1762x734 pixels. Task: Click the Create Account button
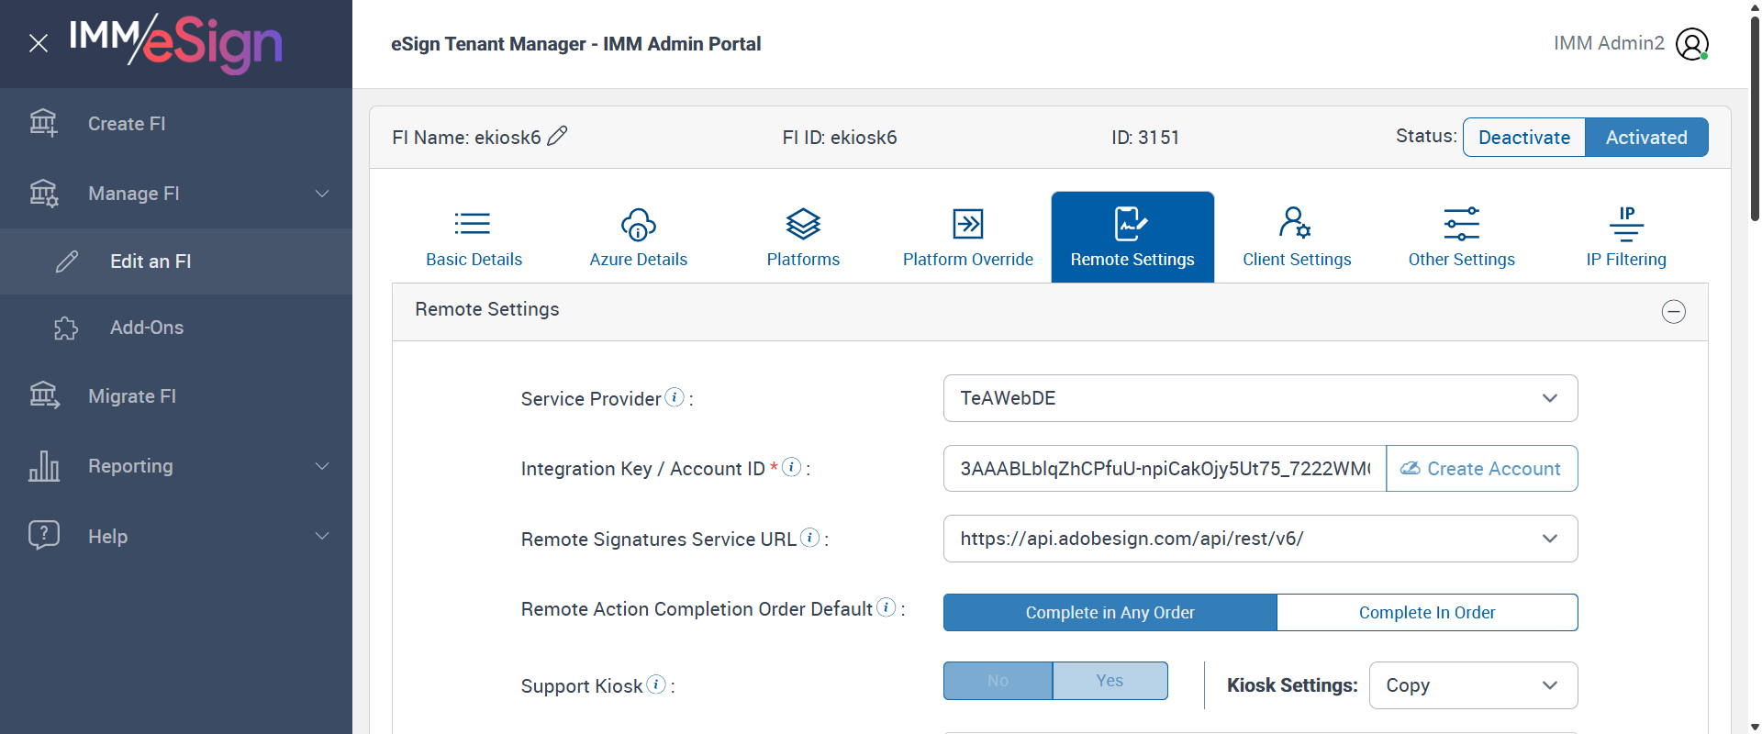(1481, 469)
